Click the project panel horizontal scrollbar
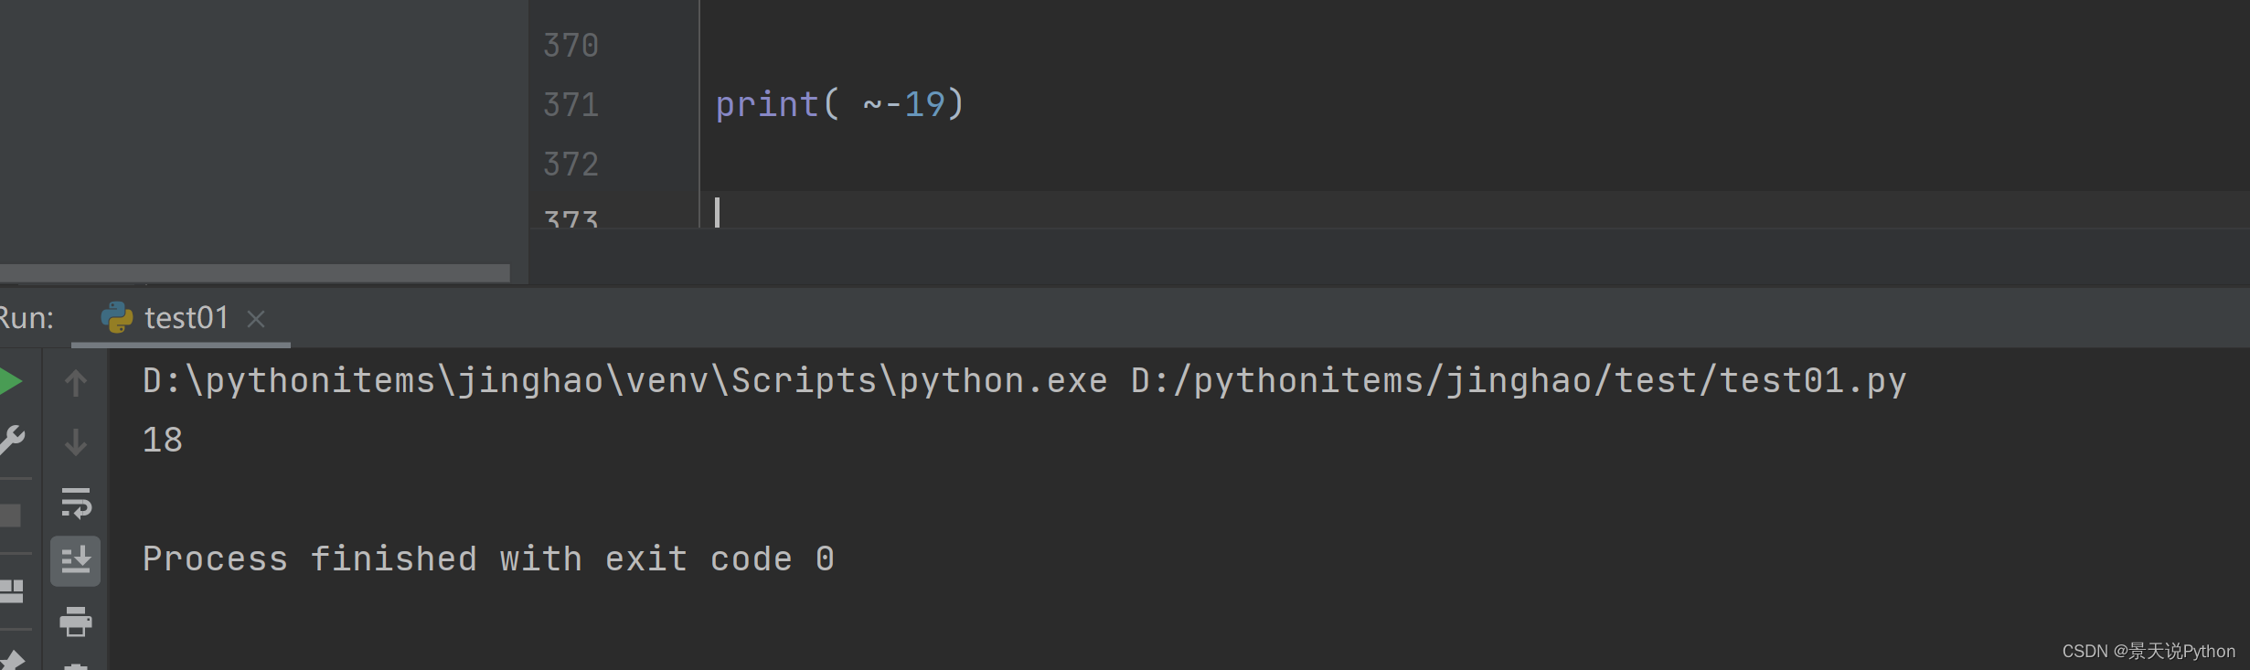The height and width of the screenshot is (670, 2250). coord(255,273)
